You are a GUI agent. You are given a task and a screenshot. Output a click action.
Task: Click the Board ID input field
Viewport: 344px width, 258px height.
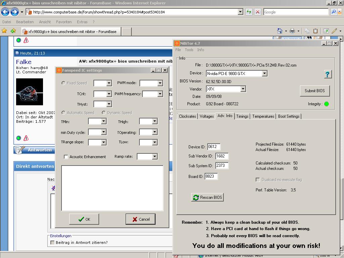tap(211, 176)
